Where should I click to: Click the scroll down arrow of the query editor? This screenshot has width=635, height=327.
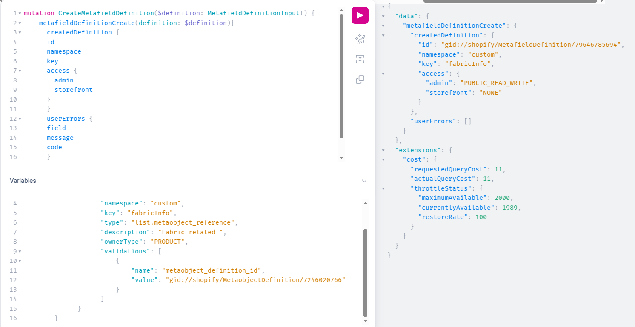341,158
